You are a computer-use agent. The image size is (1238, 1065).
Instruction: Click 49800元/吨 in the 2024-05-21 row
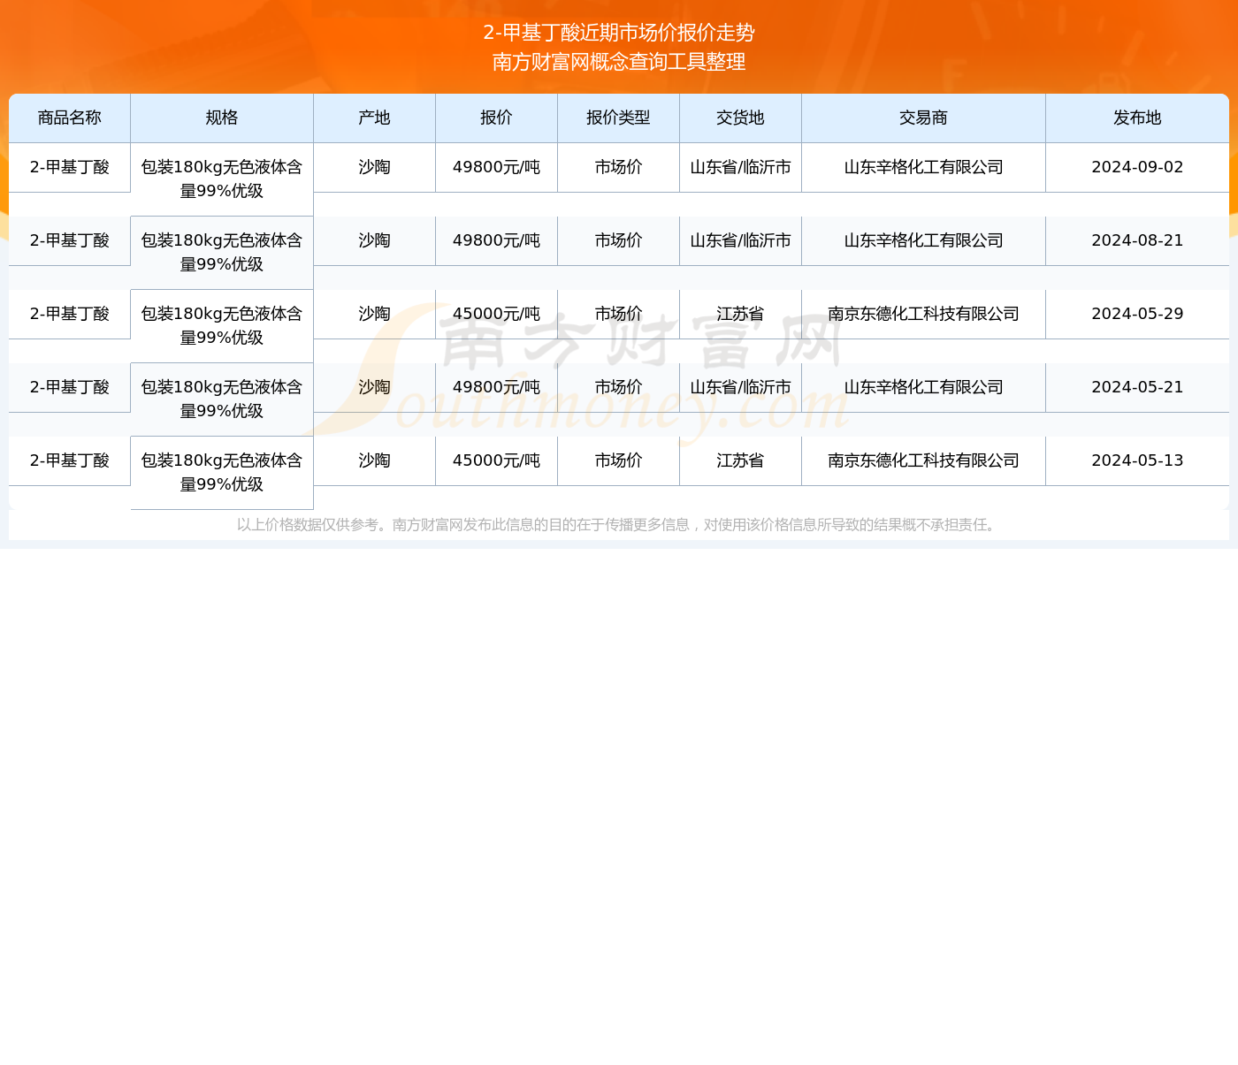point(497,387)
